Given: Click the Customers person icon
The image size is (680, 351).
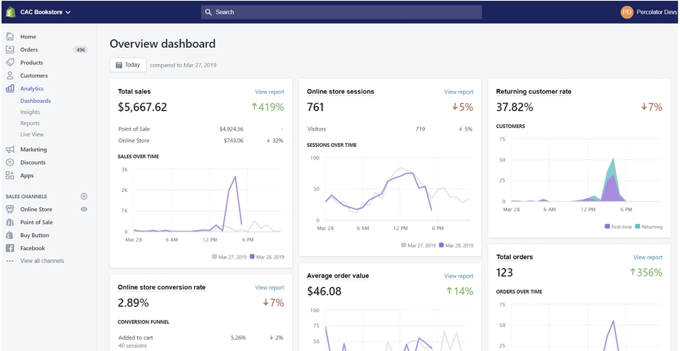Looking at the screenshot, I should pyautogui.click(x=10, y=76).
